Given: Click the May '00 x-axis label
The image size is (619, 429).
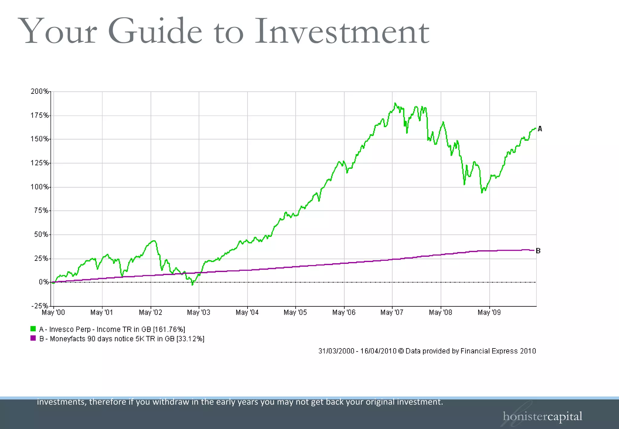Looking at the screenshot, I should click(x=53, y=313).
